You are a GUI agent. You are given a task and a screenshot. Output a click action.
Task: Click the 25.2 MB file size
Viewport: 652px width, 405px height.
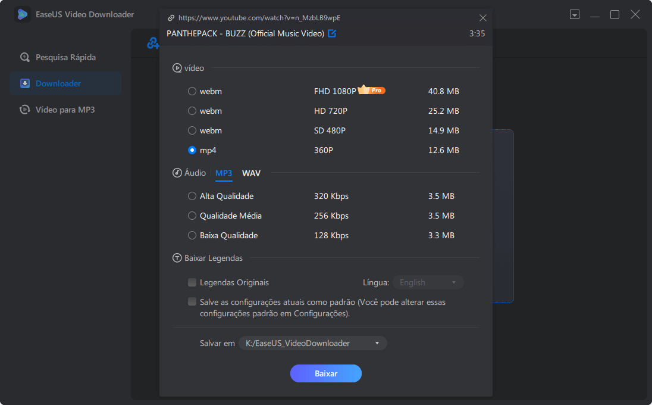pyautogui.click(x=444, y=111)
